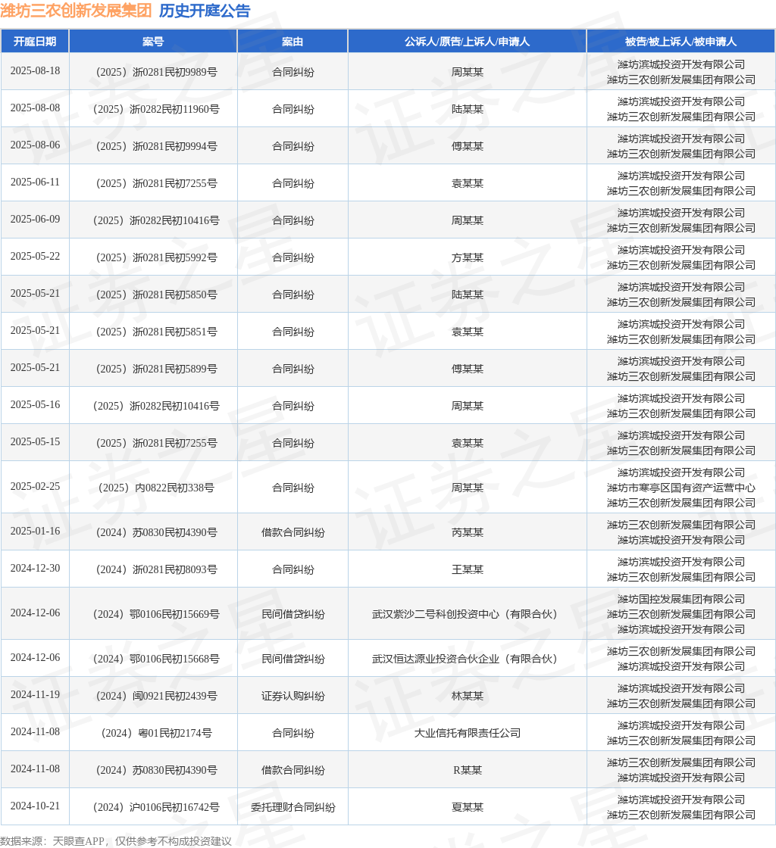Select the date cell 2025-06-11
Viewport: 776px width, 848px height.
35,182
